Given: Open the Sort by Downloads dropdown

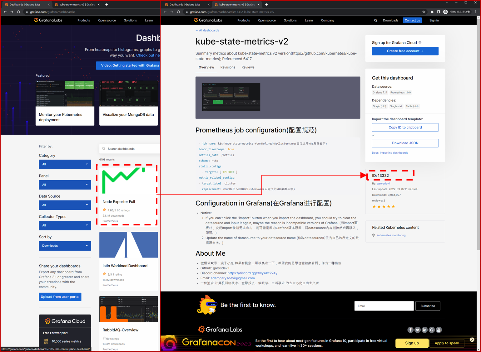Looking at the screenshot, I should click(x=65, y=246).
